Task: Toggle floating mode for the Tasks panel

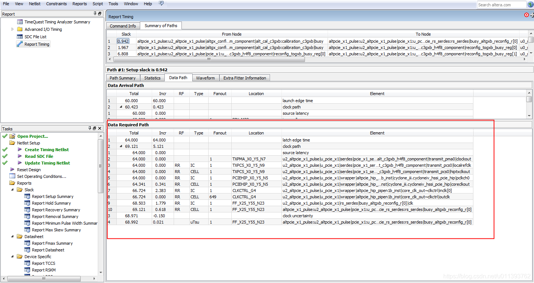Action: pyautogui.click(x=94, y=128)
